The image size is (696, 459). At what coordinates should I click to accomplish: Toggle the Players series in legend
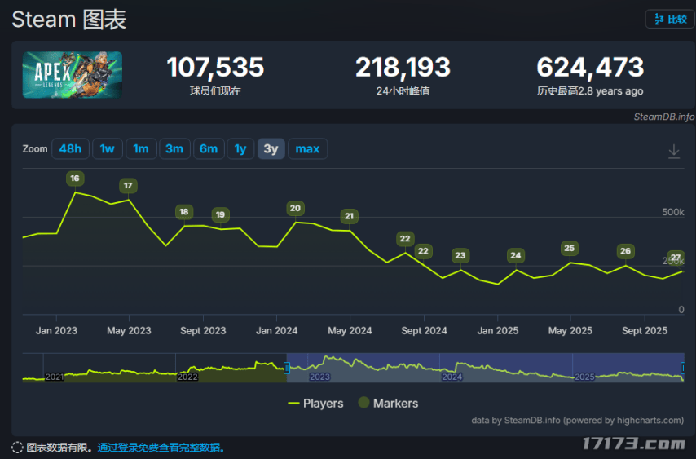[315, 403]
